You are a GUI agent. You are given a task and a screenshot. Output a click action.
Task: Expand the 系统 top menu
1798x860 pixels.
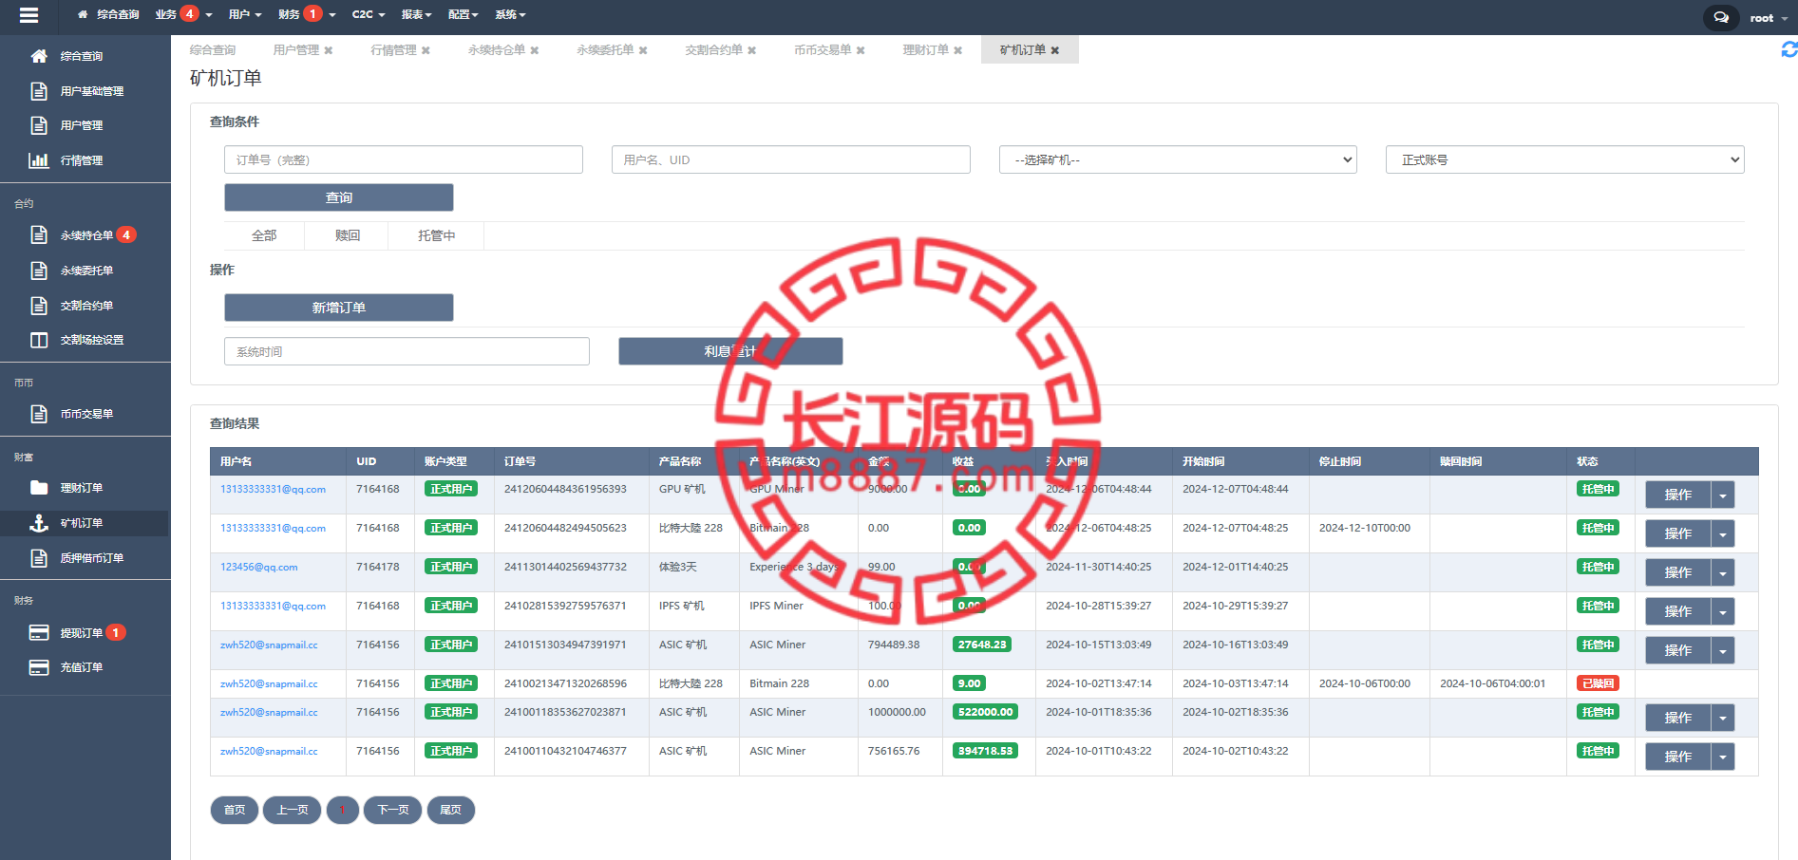coord(510,14)
